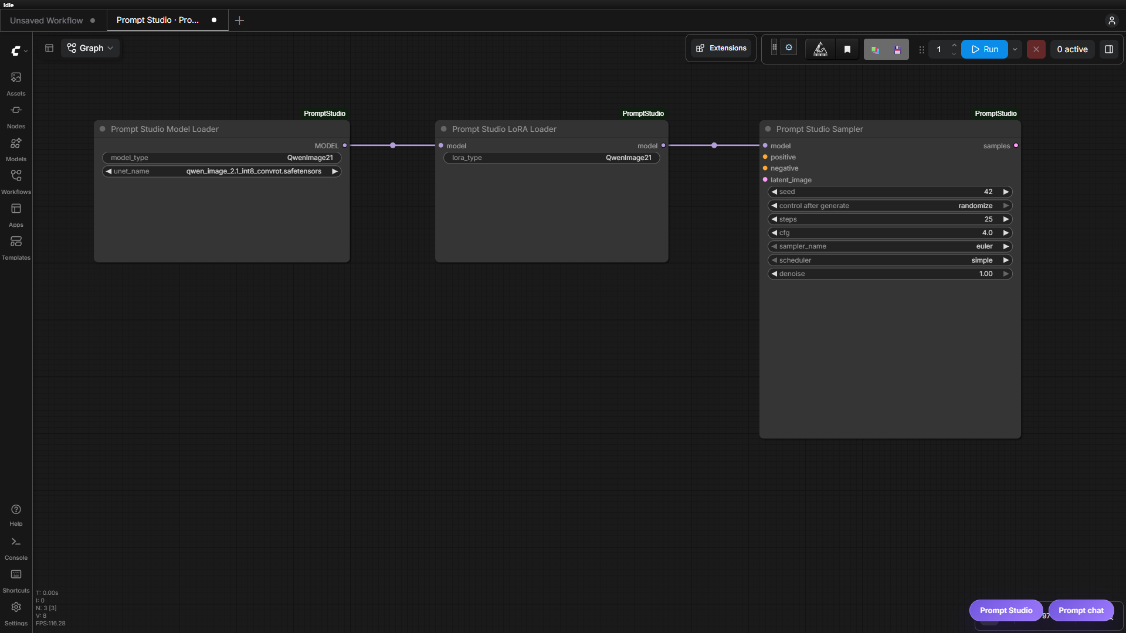
Task: Show keyboard Shortcuts panel
Action: tap(16, 581)
